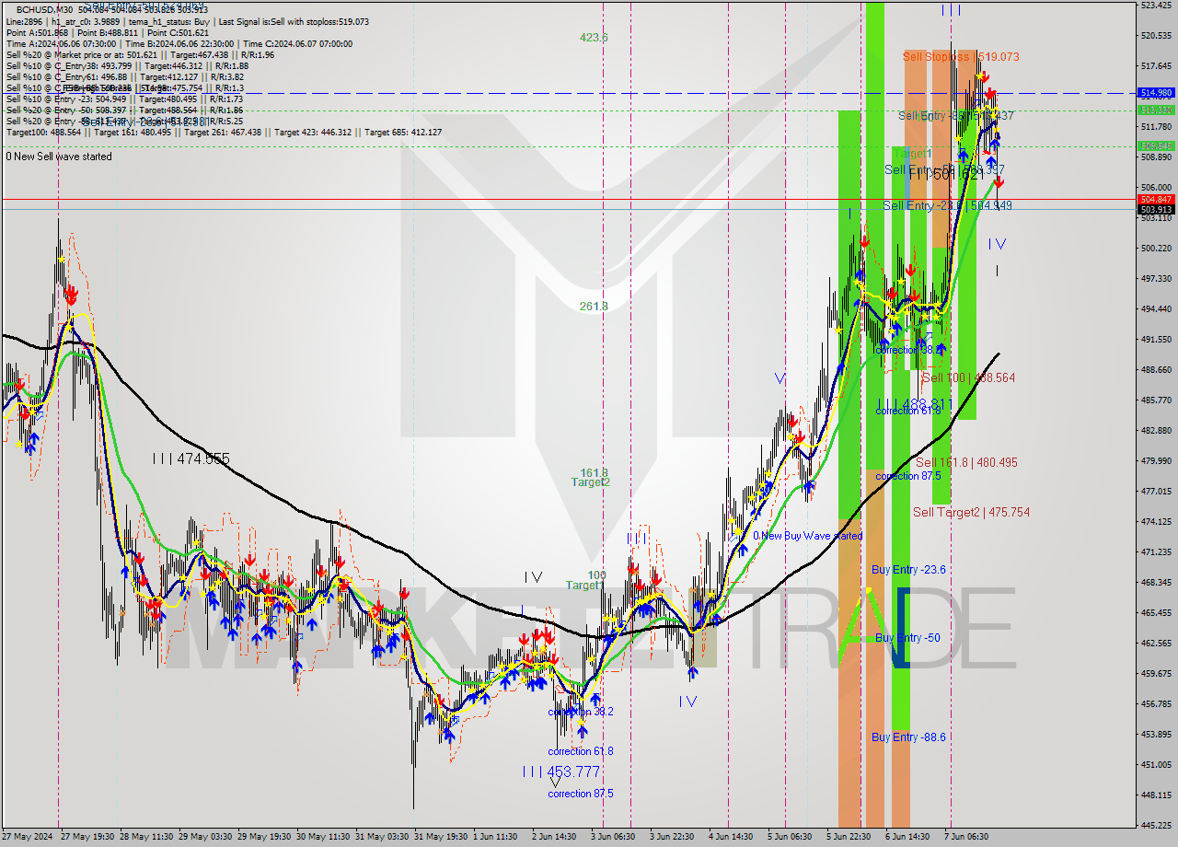The height and width of the screenshot is (847, 1178).
Task: Click the 'Sell %10 @ C_Entry38: 493.799' line
Action: click(127, 65)
